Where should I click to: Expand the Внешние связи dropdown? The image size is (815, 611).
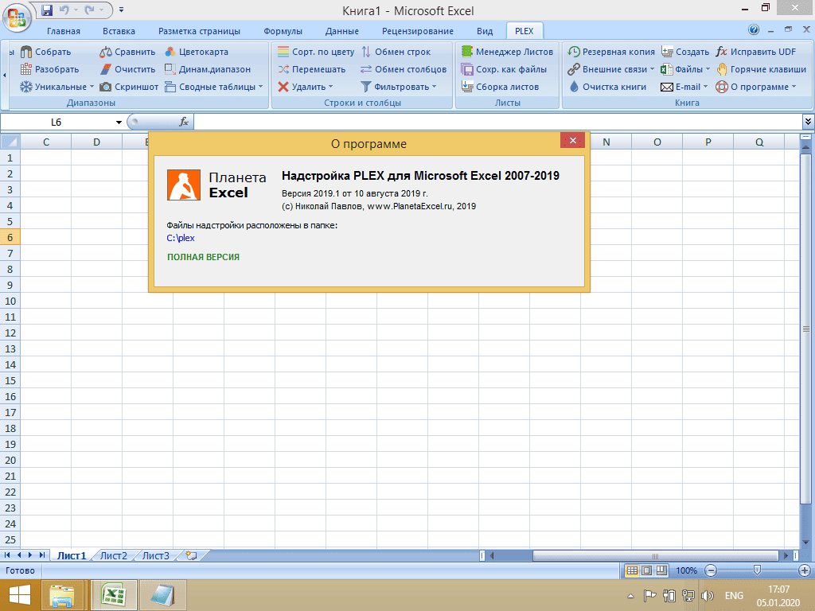pyautogui.click(x=653, y=69)
